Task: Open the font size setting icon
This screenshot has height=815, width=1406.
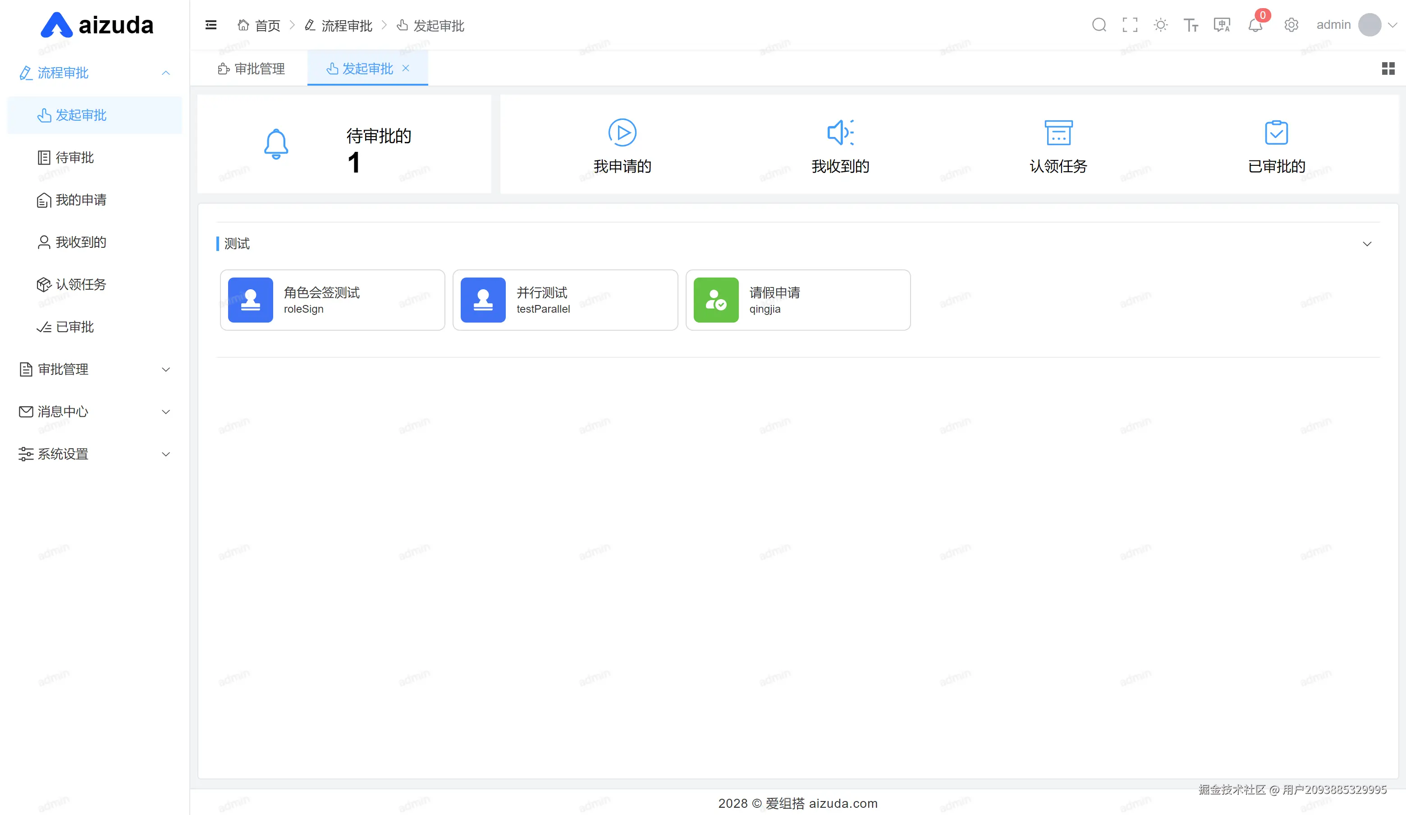Action: coord(1191,25)
